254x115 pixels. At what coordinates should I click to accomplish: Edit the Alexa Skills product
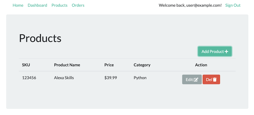[192, 79]
